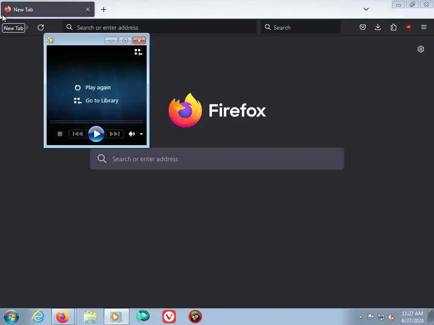Open the Windows Start orb

coord(11,317)
